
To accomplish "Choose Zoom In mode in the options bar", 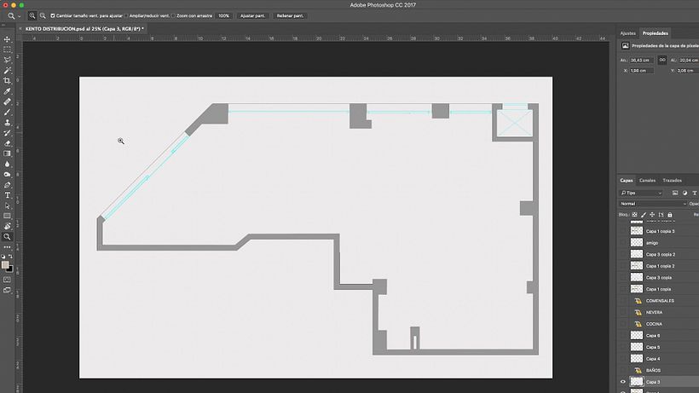I will click(x=32, y=15).
